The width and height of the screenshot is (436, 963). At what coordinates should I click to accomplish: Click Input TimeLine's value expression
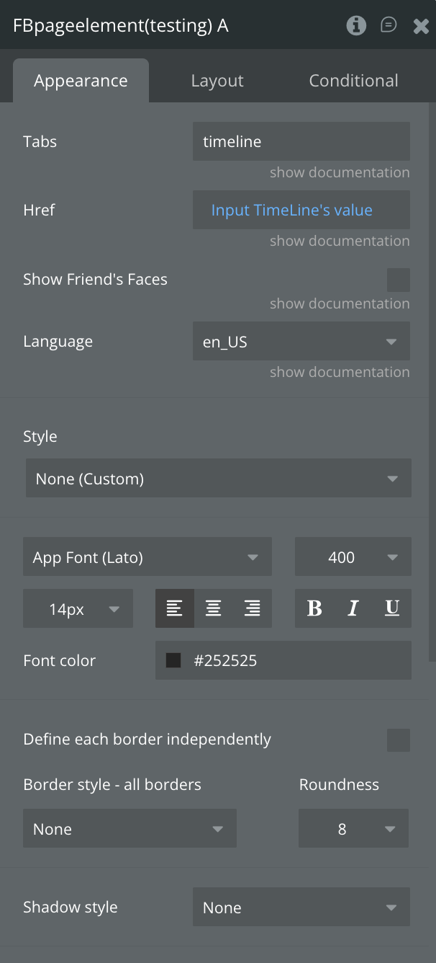click(x=292, y=210)
